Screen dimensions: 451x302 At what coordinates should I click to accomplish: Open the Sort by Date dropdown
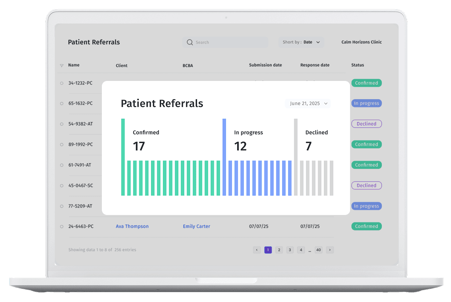point(301,42)
